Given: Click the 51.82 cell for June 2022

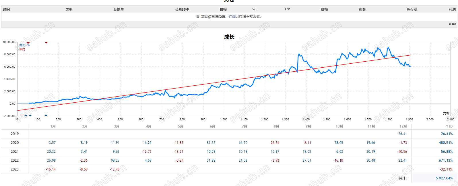Looking at the screenshot, I should pyautogui.click(x=211, y=160).
